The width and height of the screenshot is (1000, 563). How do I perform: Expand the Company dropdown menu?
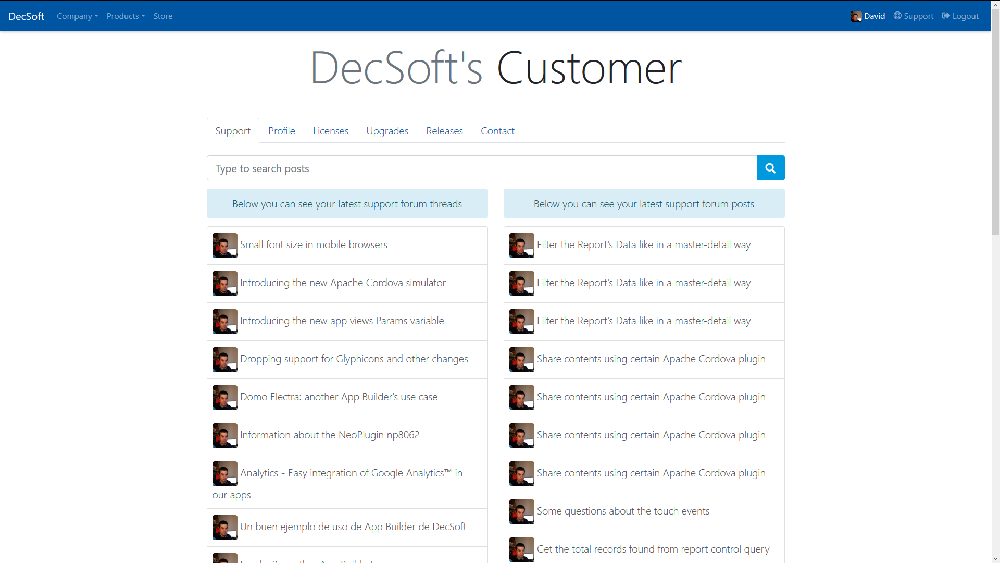pos(77,16)
